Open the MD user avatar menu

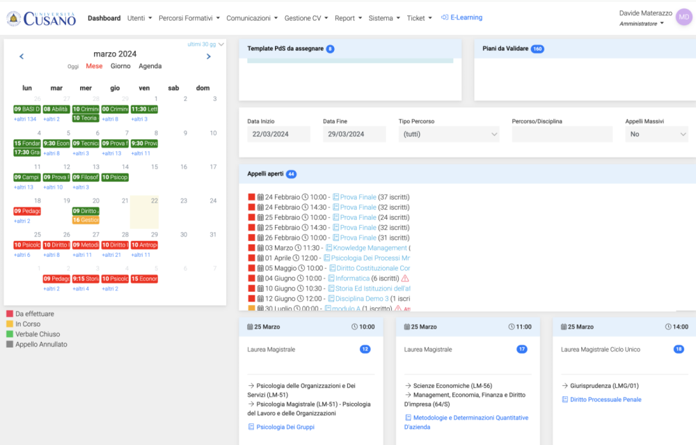click(683, 16)
